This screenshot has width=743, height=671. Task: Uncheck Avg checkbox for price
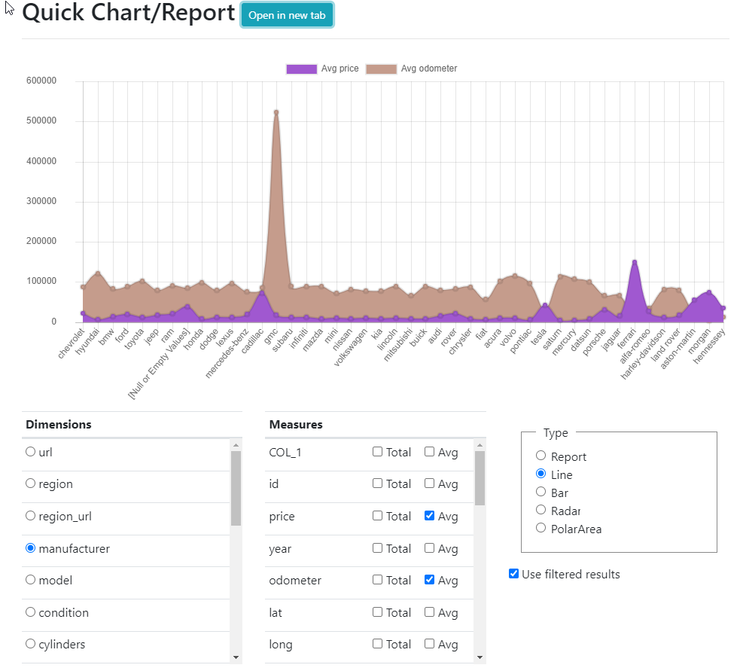(429, 516)
